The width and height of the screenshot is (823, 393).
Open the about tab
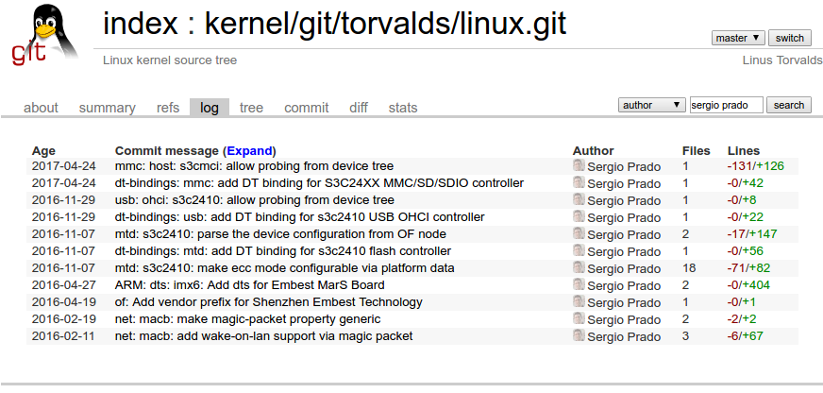coord(41,108)
